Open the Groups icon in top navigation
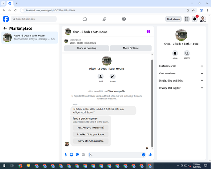 124,19
